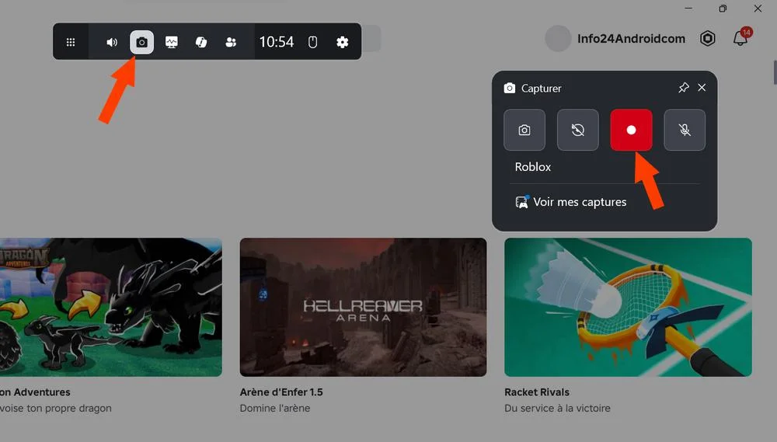The width and height of the screenshot is (777, 442).
Task: Click the Racket Rivals title
Action: pyautogui.click(x=537, y=392)
